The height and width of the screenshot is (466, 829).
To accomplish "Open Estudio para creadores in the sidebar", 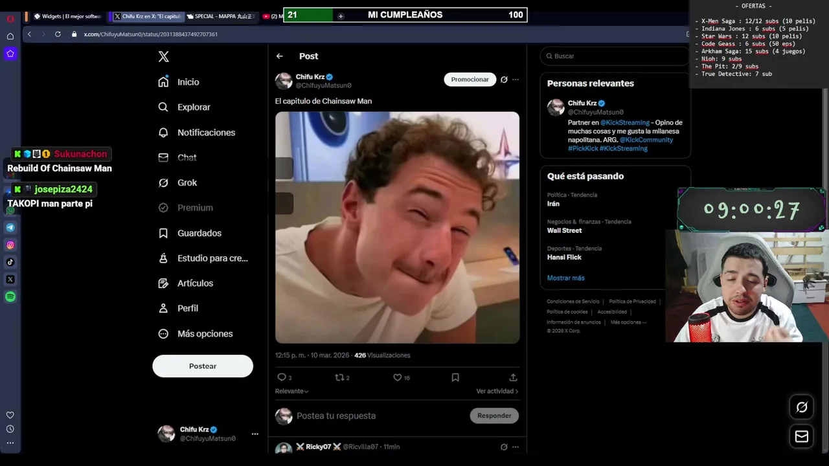I will [203, 258].
